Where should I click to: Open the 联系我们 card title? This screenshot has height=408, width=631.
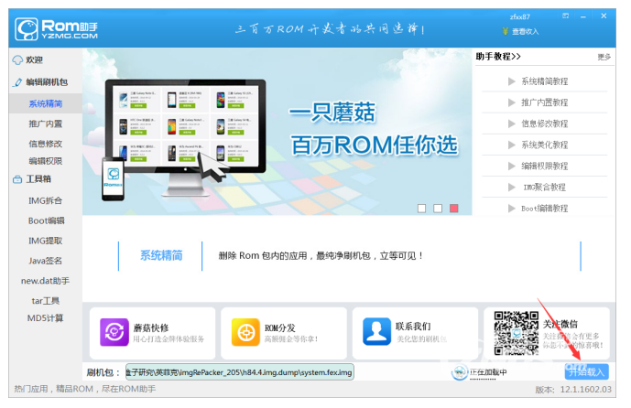[x=413, y=327]
